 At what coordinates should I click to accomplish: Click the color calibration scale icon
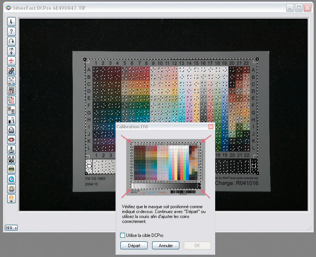tap(11, 81)
